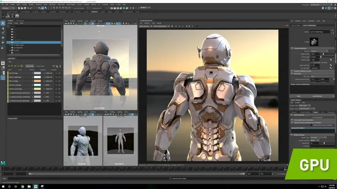Click the Select button in Attribute Editor
The width and height of the screenshot is (337, 189).
tap(299, 96)
